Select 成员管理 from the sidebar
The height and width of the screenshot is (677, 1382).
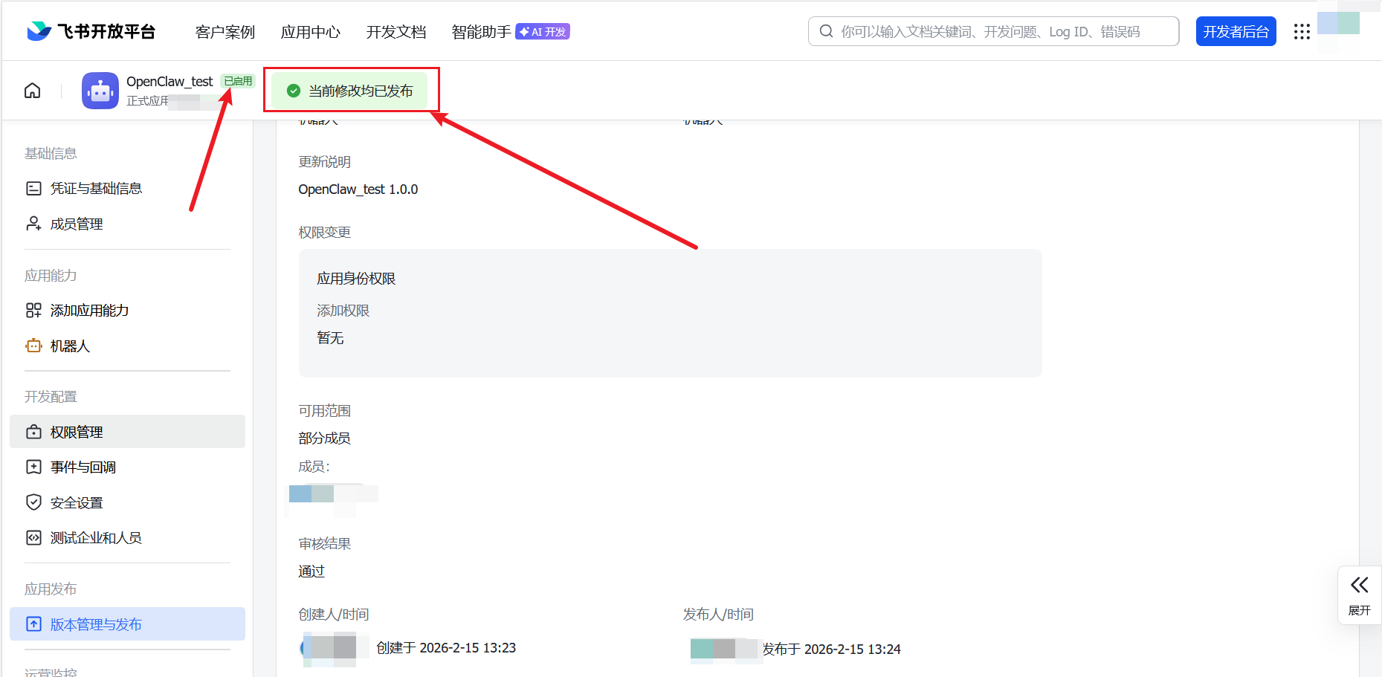[77, 223]
